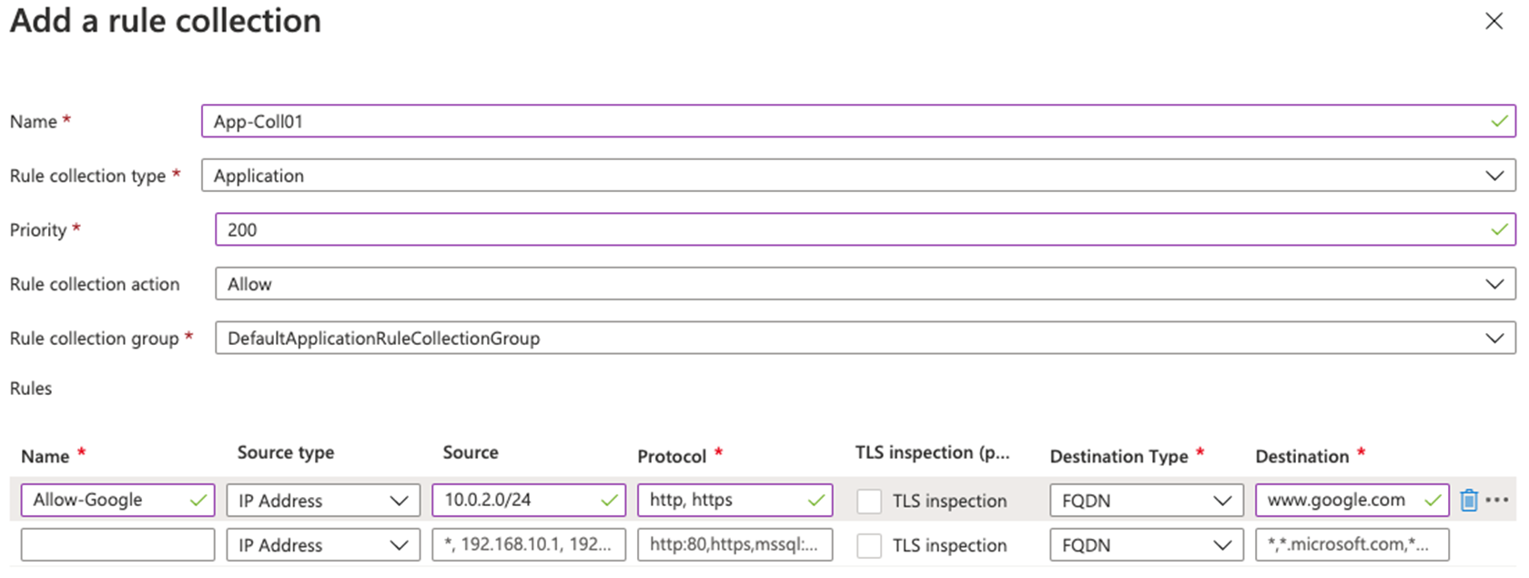Click the Source column header
1529x578 pixels.
point(471,452)
